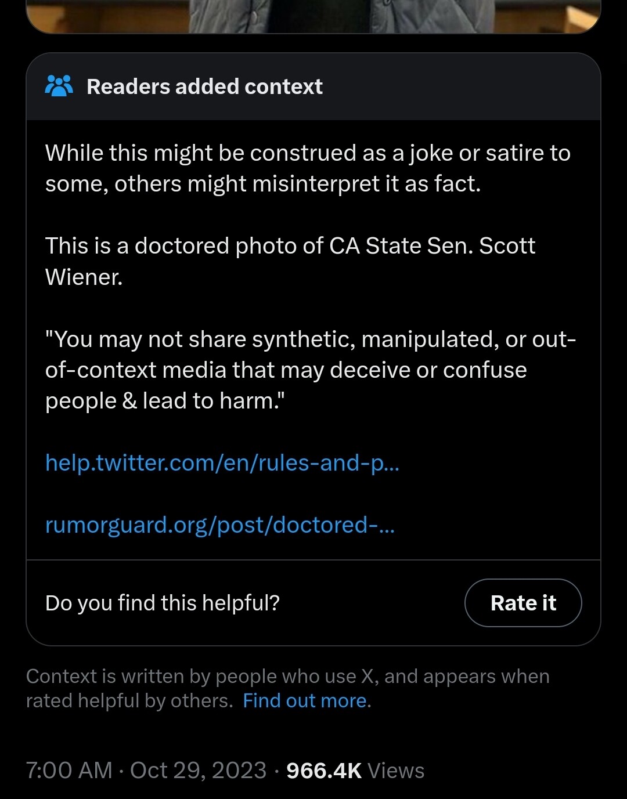The width and height of the screenshot is (627, 799).
Task: Tap the 'joke or satire' note paragraph
Action: 308,168
